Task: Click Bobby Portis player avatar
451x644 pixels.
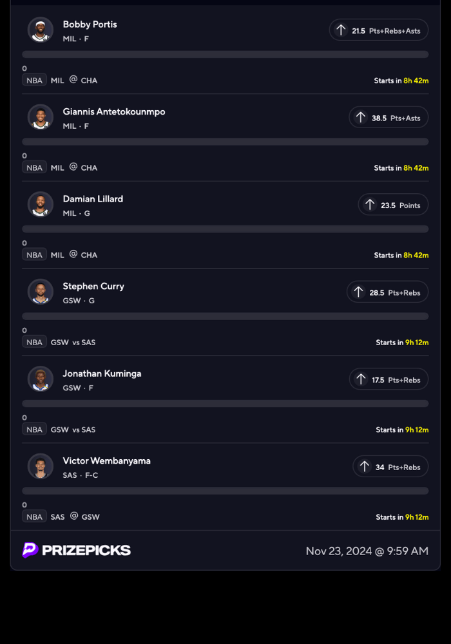Action: [41, 30]
